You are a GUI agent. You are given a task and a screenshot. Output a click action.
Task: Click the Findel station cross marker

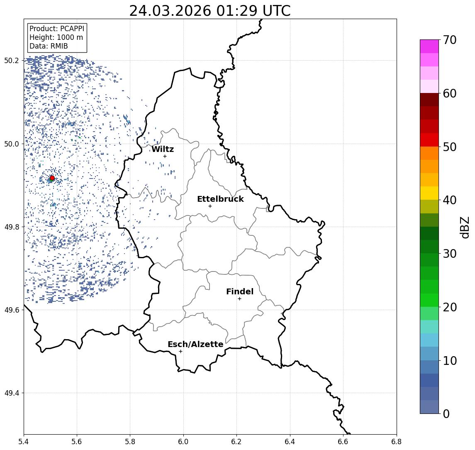tap(239, 299)
